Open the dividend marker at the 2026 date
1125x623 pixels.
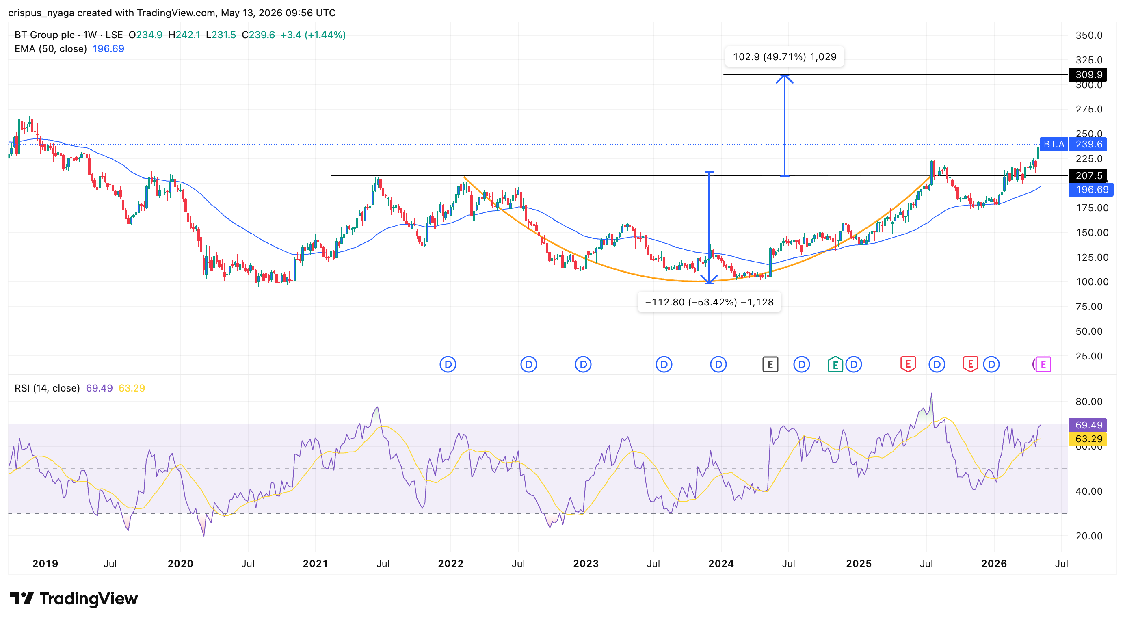pos(991,364)
